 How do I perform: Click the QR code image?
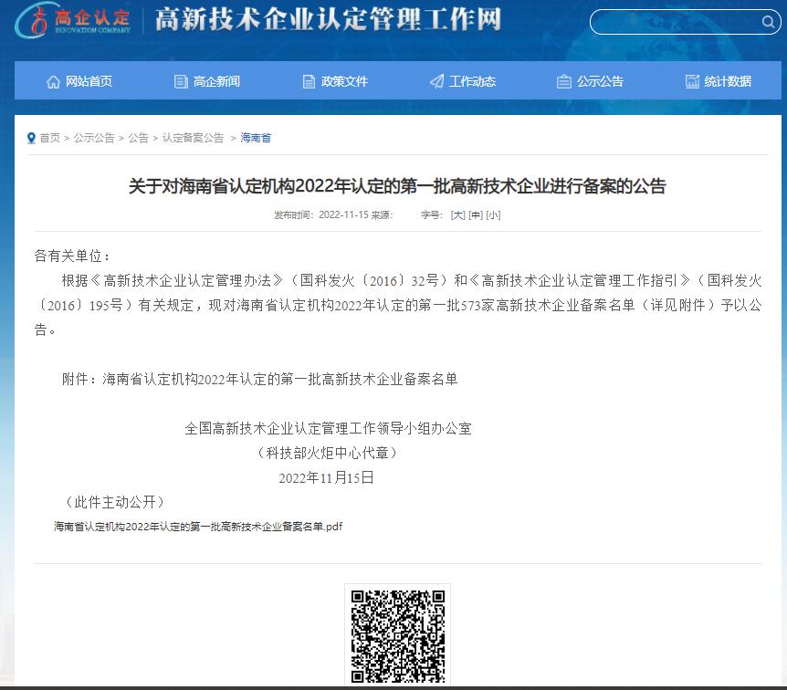[x=397, y=636]
